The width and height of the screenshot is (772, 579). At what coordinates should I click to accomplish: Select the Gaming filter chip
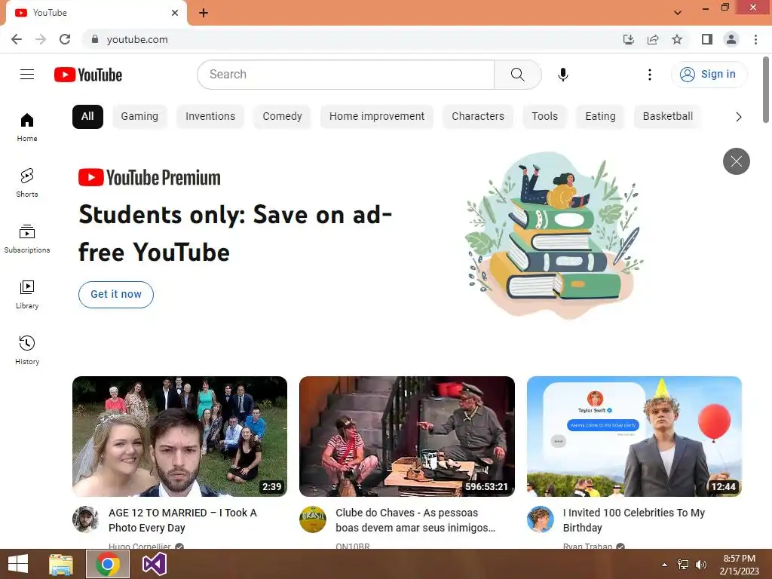coord(139,117)
